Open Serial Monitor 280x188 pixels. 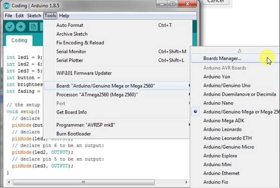(x=117, y=51)
